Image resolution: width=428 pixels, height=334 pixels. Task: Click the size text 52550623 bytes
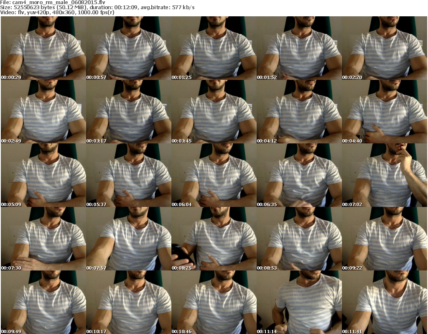click(34, 8)
